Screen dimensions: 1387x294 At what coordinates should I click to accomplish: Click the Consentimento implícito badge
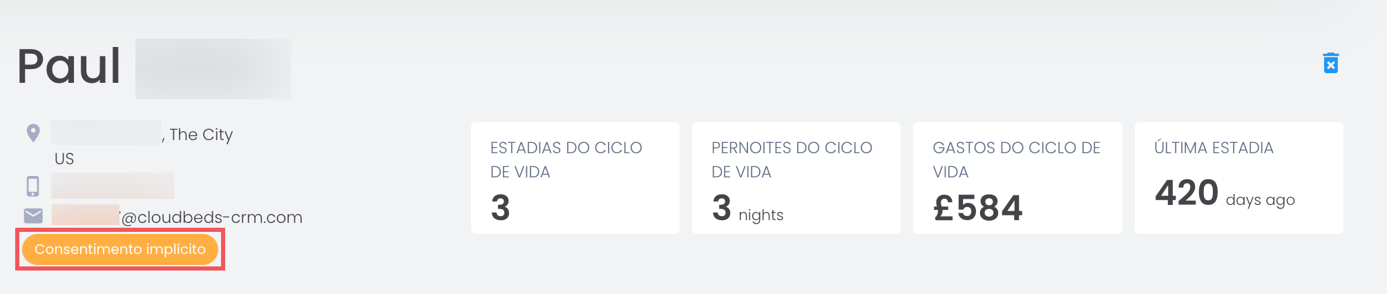120,249
